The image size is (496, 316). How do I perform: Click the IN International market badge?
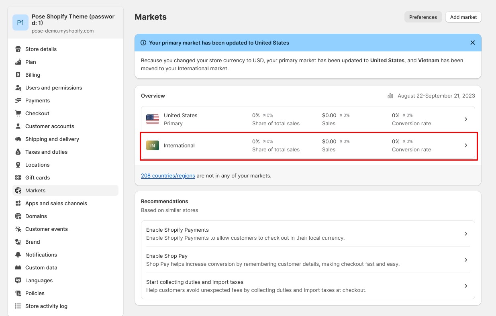point(153,145)
